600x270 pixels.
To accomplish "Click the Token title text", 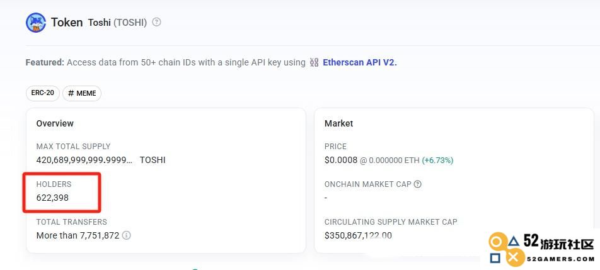I will (x=67, y=22).
